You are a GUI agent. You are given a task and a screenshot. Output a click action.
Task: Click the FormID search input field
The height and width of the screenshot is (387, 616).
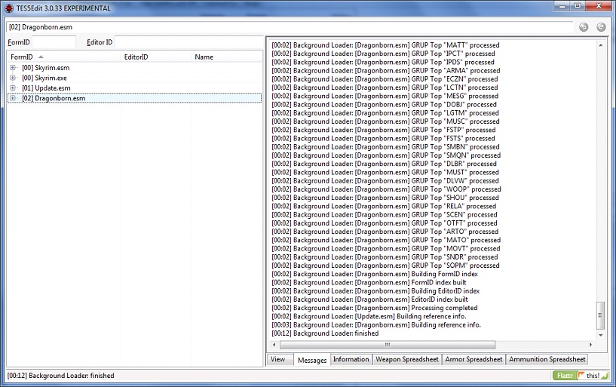pyautogui.click(x=54, y=42)
